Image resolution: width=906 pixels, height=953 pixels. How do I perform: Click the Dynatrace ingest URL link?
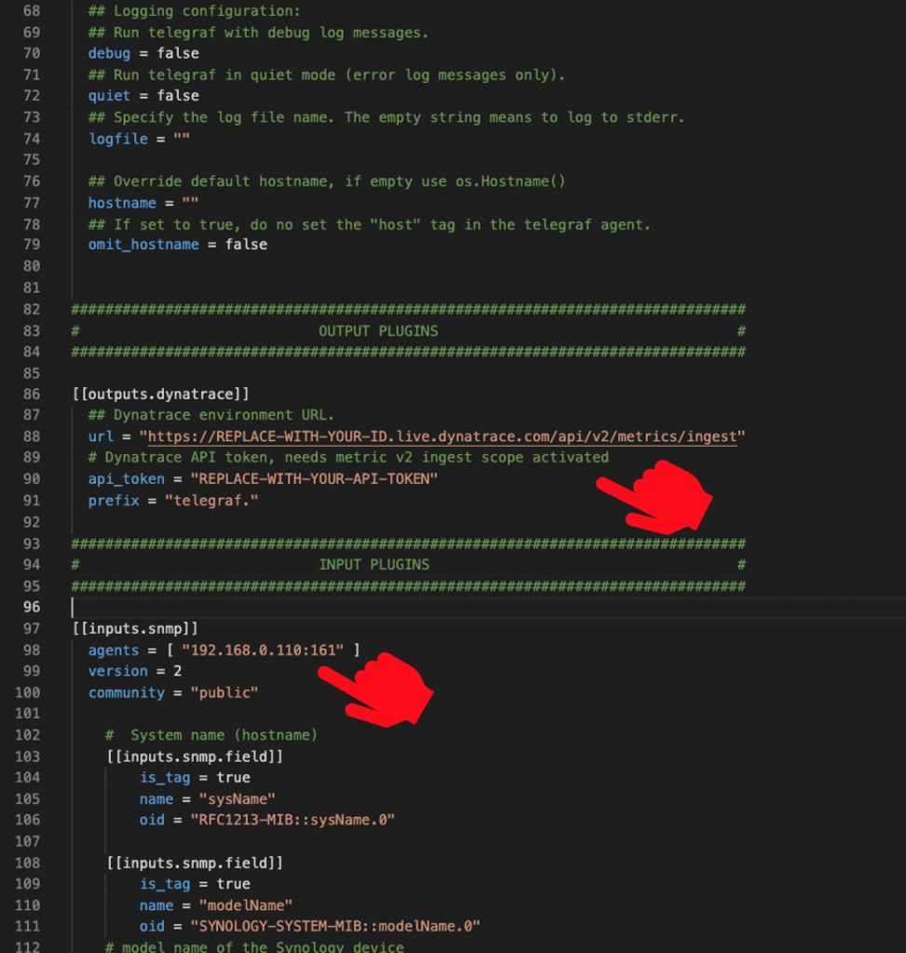(442, 436)
